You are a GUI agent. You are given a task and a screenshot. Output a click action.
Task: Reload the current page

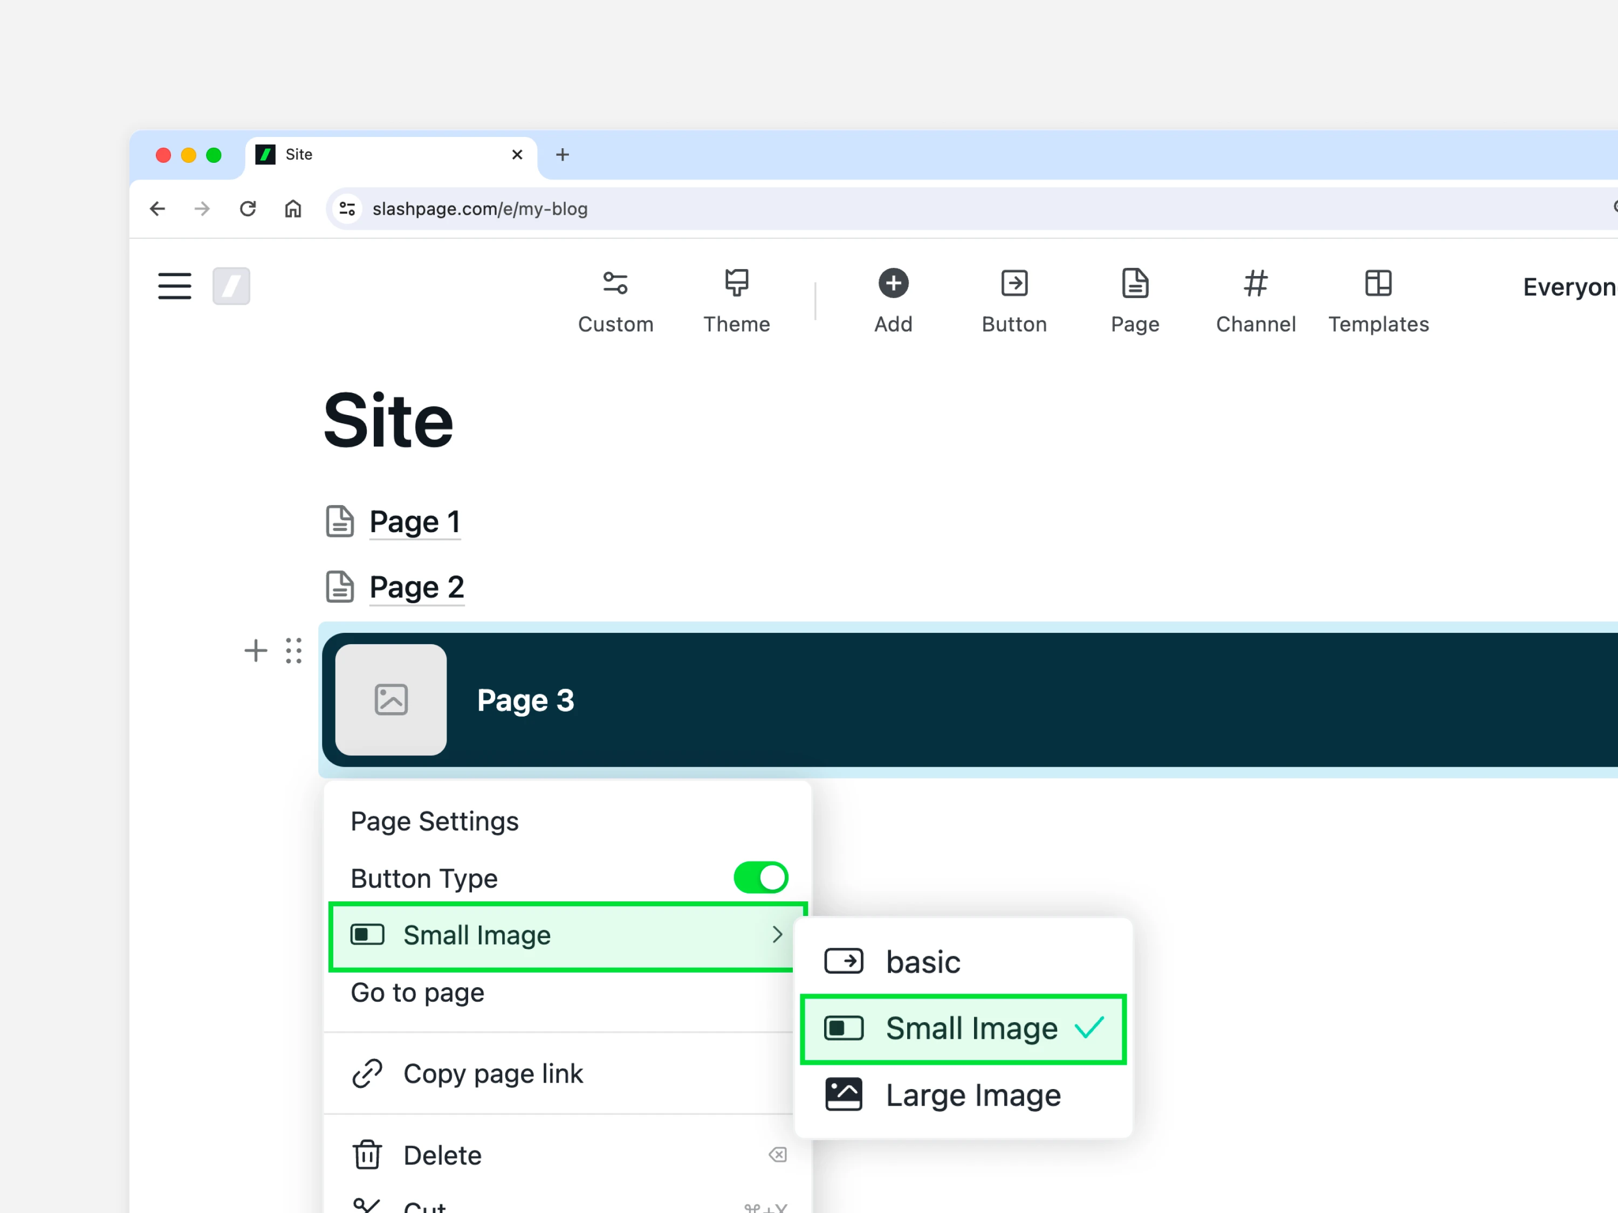pyautogui.click(x=248, y=209)
